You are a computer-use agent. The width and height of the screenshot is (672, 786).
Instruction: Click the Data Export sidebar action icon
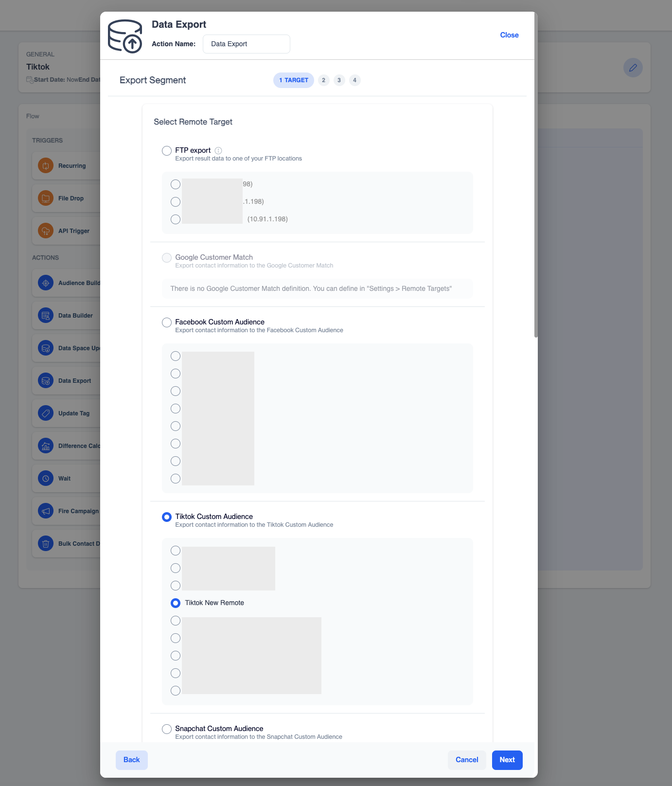coord(46,381)
